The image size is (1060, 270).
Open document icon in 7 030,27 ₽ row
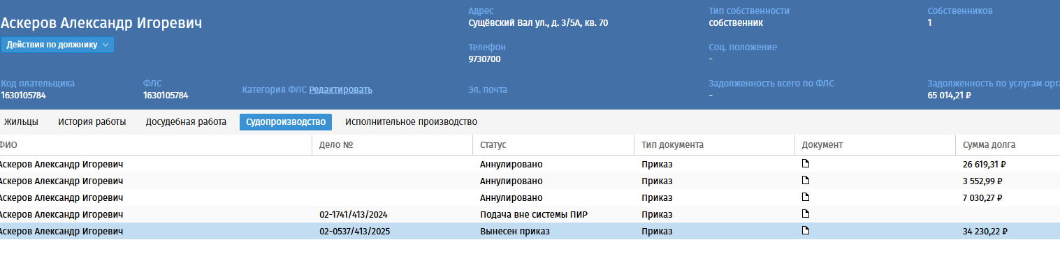pos(806,197)
